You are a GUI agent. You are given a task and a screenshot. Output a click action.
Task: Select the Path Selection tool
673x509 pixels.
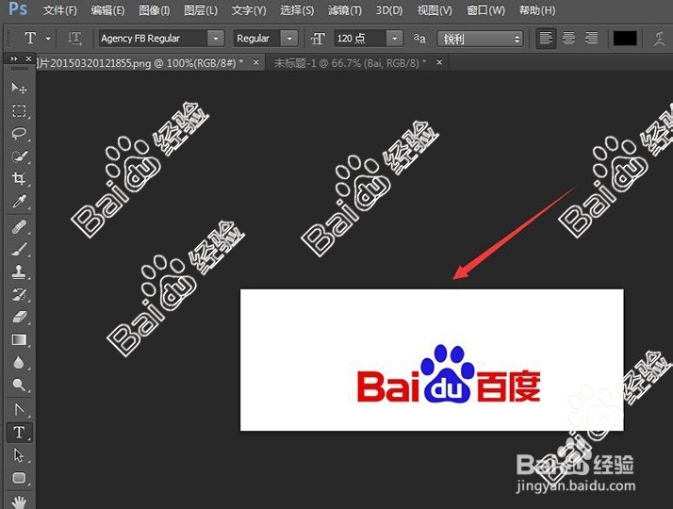[19, 455]
